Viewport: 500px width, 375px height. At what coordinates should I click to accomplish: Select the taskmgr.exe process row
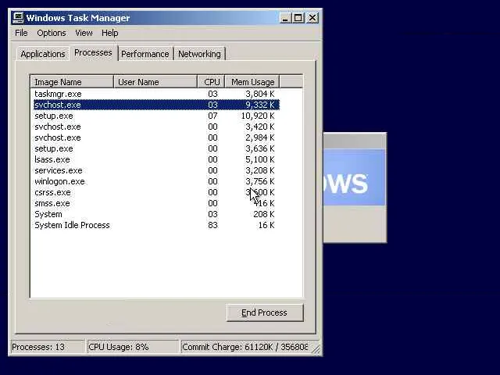point(156,94)
